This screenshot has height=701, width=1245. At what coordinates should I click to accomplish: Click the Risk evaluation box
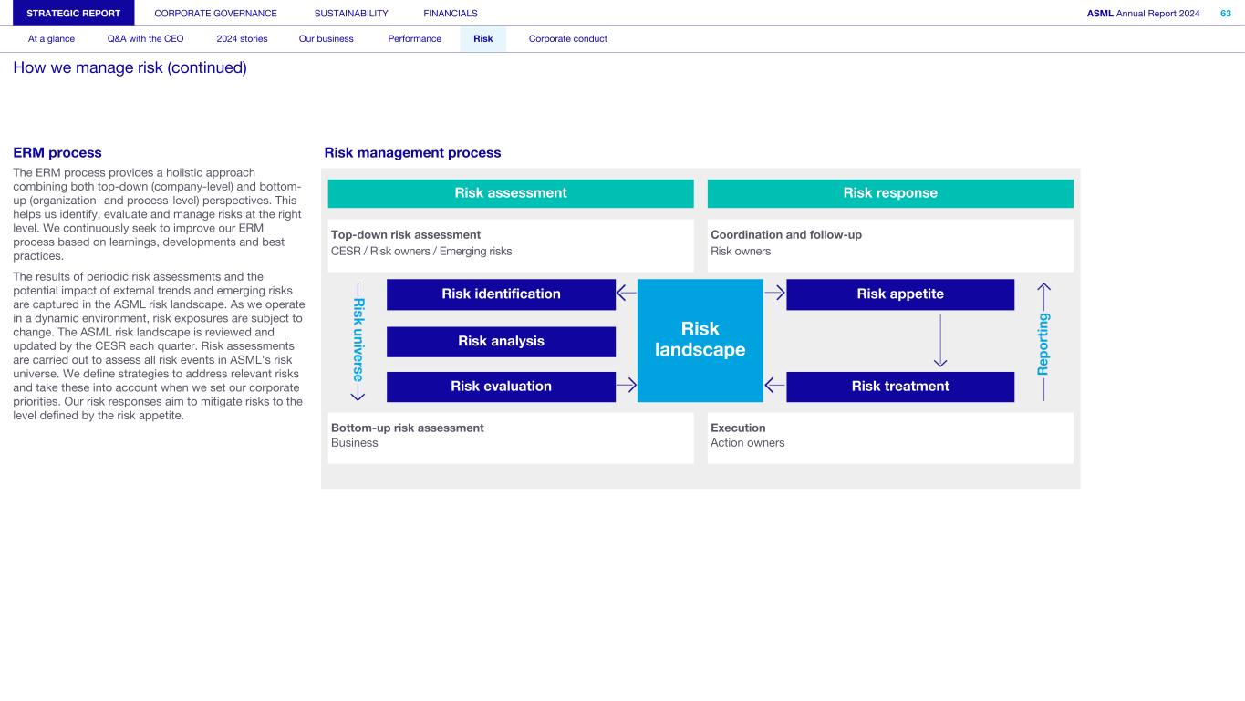coord(501,386)
